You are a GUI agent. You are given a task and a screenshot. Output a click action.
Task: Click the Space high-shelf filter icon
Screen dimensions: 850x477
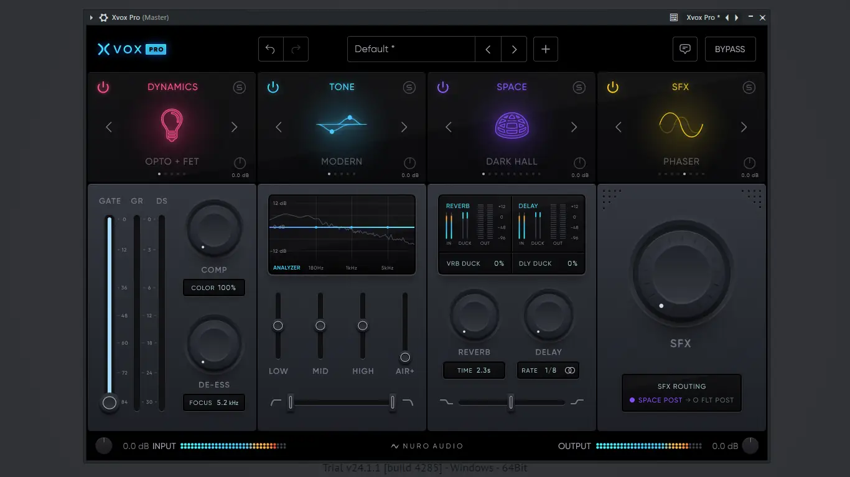pyautogui.click(x=577, y=402)
